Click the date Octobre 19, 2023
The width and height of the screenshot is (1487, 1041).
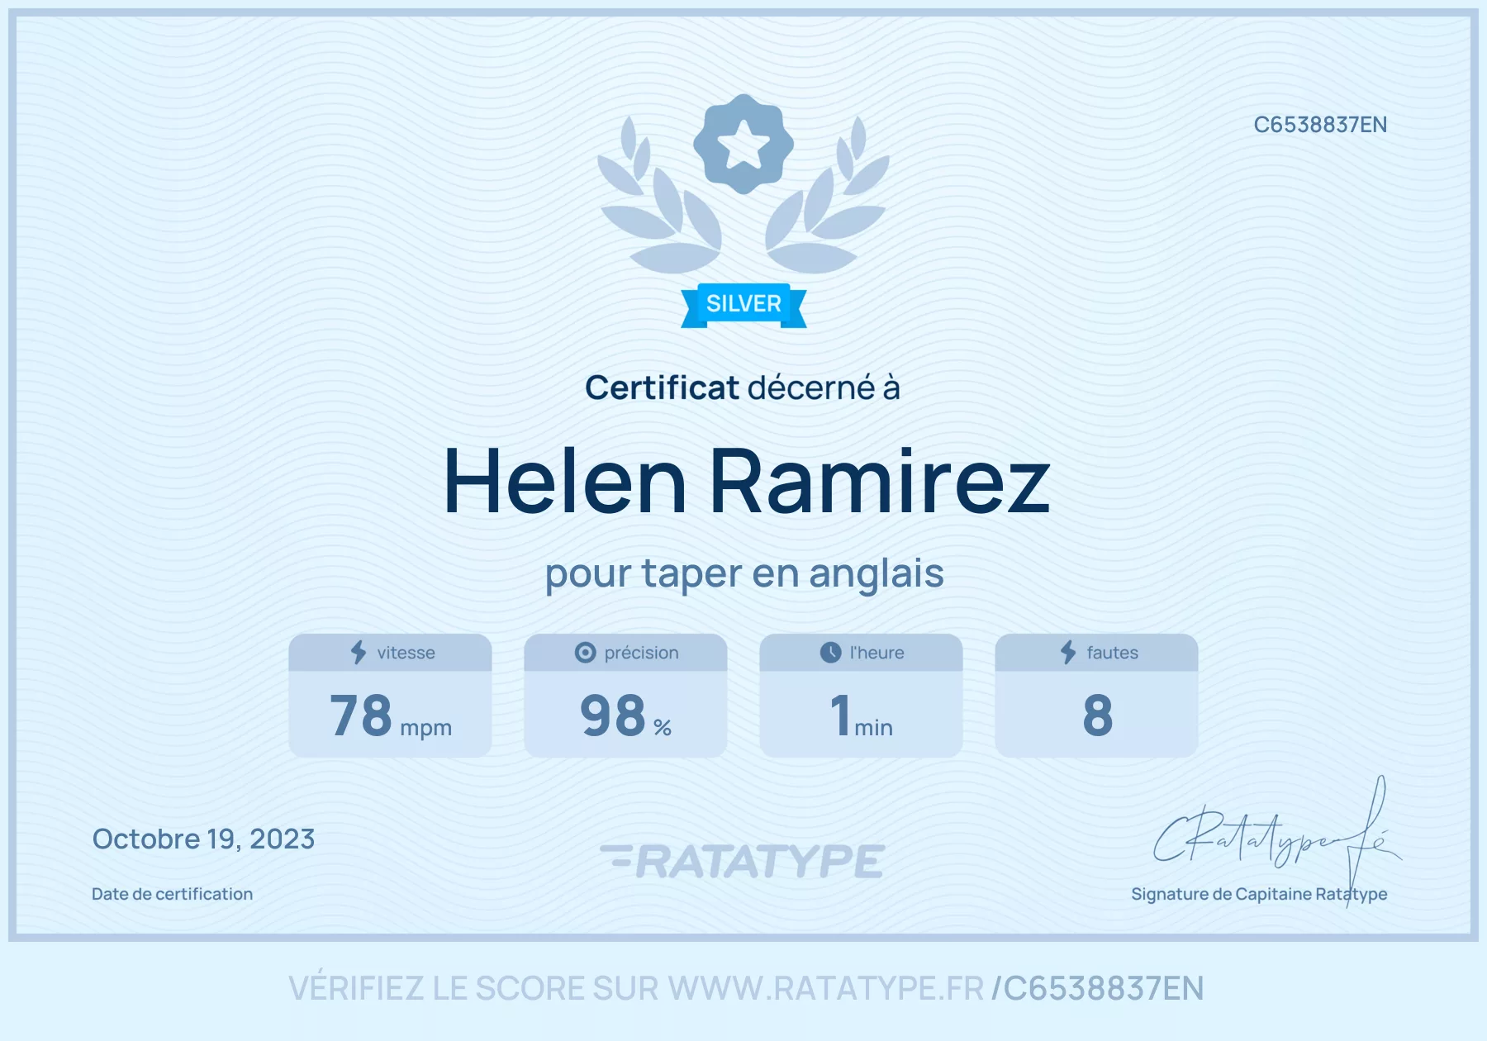point(203,839)
